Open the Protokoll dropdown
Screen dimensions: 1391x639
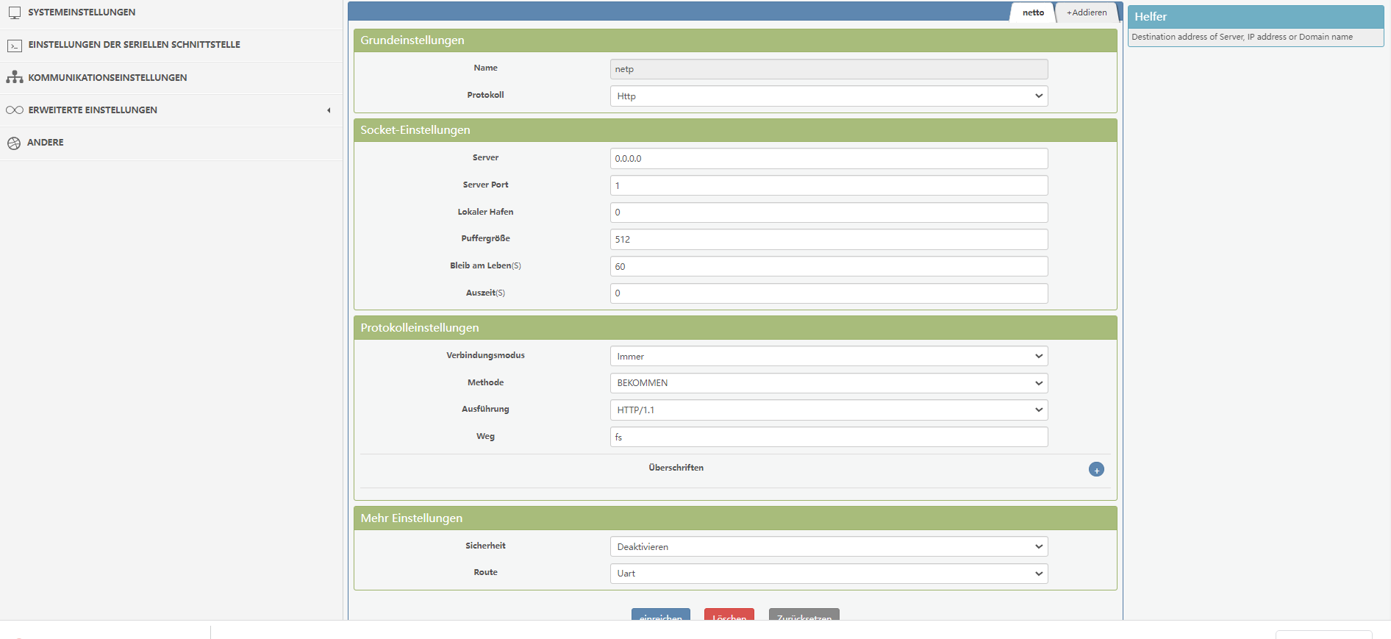[x=829, y=96]
